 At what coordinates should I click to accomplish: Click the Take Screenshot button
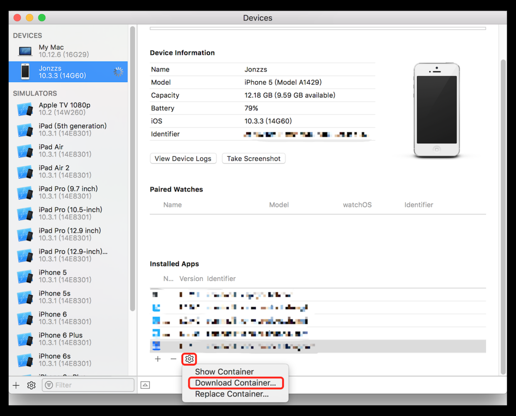(x=253, y=158)
